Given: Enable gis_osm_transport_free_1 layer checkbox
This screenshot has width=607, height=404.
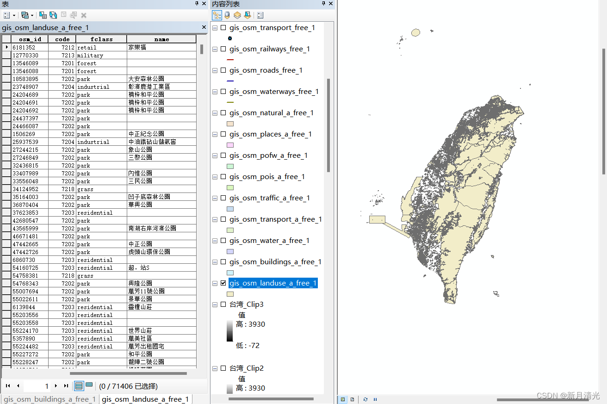Looking at the screenshot, I should pos(223,28).
